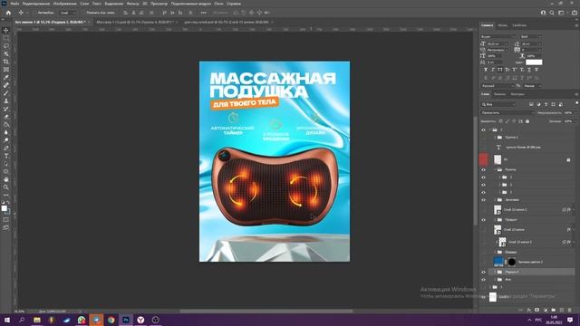This screenshot has height=326, width=580.
Task: Switch to the Каналы tab
Action: (499, 94)
